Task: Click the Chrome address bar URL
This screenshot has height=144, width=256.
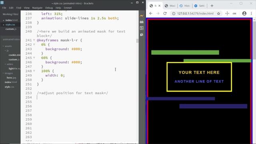Action: click(x=195, y=14)
